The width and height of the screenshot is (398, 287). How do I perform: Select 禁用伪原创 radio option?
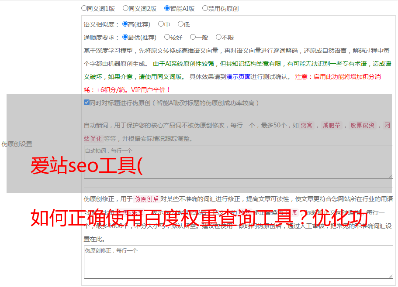[x=205, y=8]
